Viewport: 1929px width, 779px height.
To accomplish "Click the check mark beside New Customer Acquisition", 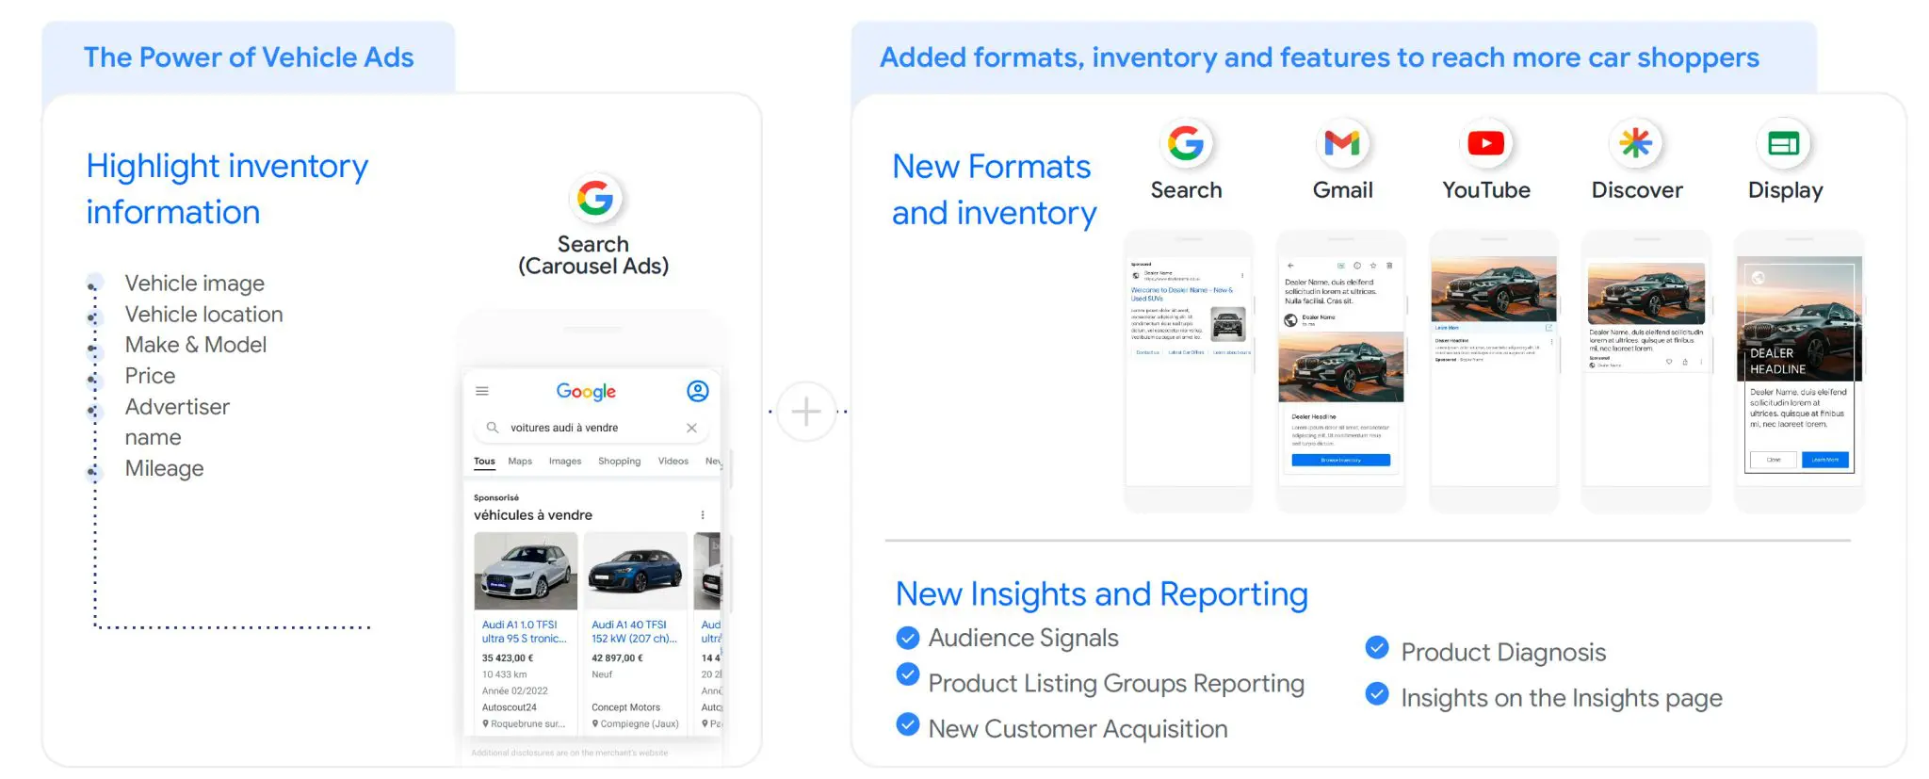I will pos(908,724).
